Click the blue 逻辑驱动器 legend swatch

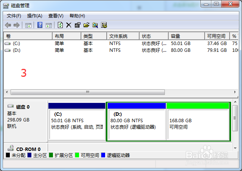[x=103, y=155]
